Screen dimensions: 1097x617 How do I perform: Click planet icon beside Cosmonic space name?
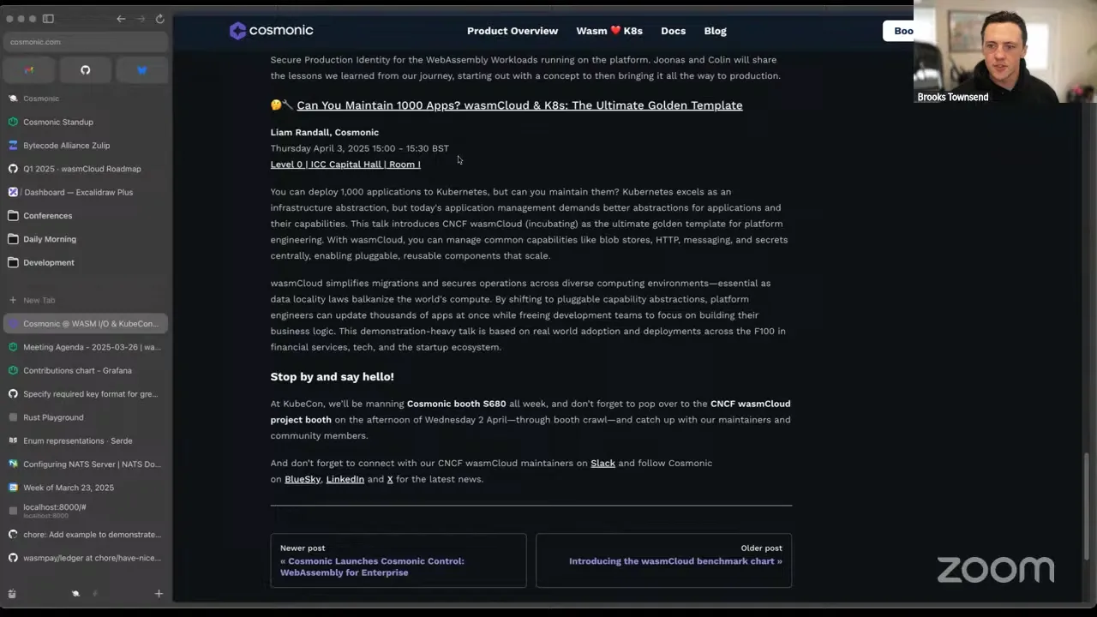13,99
